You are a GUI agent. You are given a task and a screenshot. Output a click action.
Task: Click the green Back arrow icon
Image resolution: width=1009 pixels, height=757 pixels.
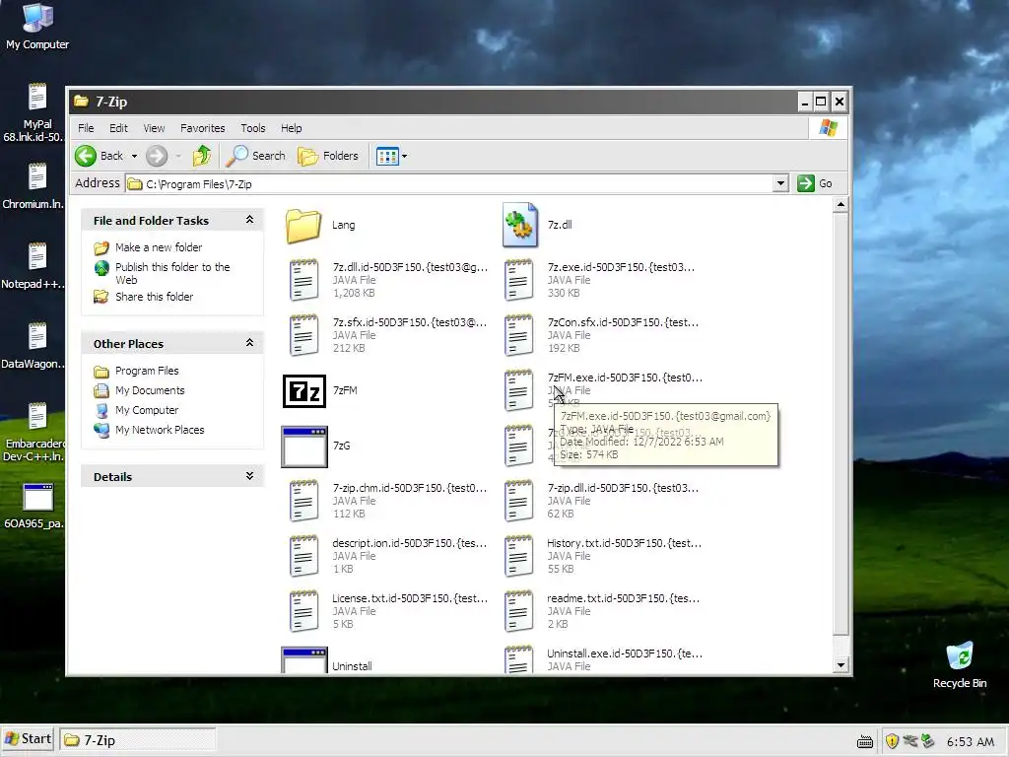(x=86, y=156)
